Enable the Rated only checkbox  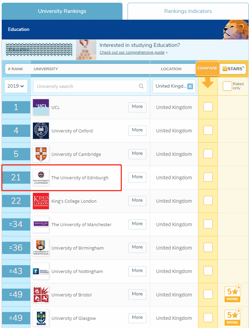(x=227, y=86)
